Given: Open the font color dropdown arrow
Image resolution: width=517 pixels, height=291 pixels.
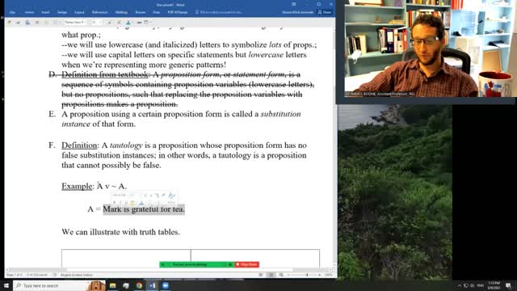Looking at the screenshot, I should [132, 23].
